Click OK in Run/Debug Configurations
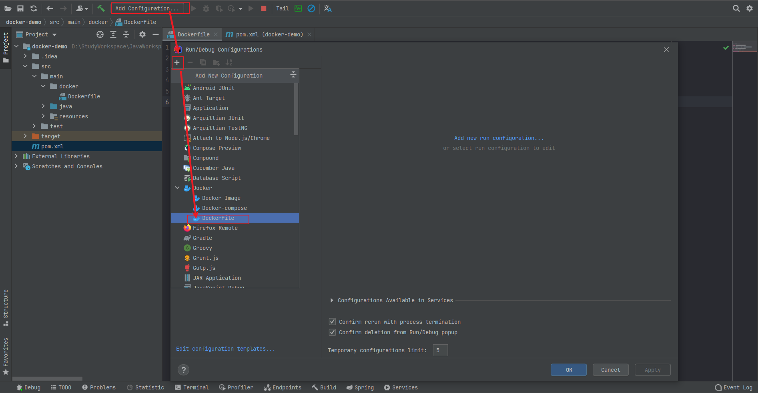758x393 pixels. pyautogui.click(x=569, y=370)
